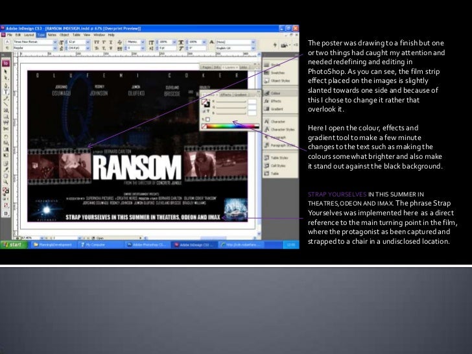
Task: Open the Help menu
Action: [112, 35]
